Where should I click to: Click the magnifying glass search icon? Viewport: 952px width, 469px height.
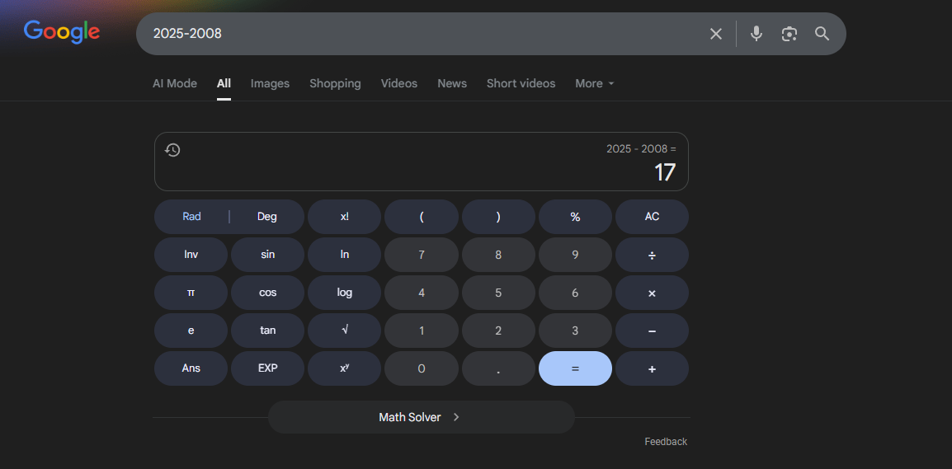(x=822, y=34)
